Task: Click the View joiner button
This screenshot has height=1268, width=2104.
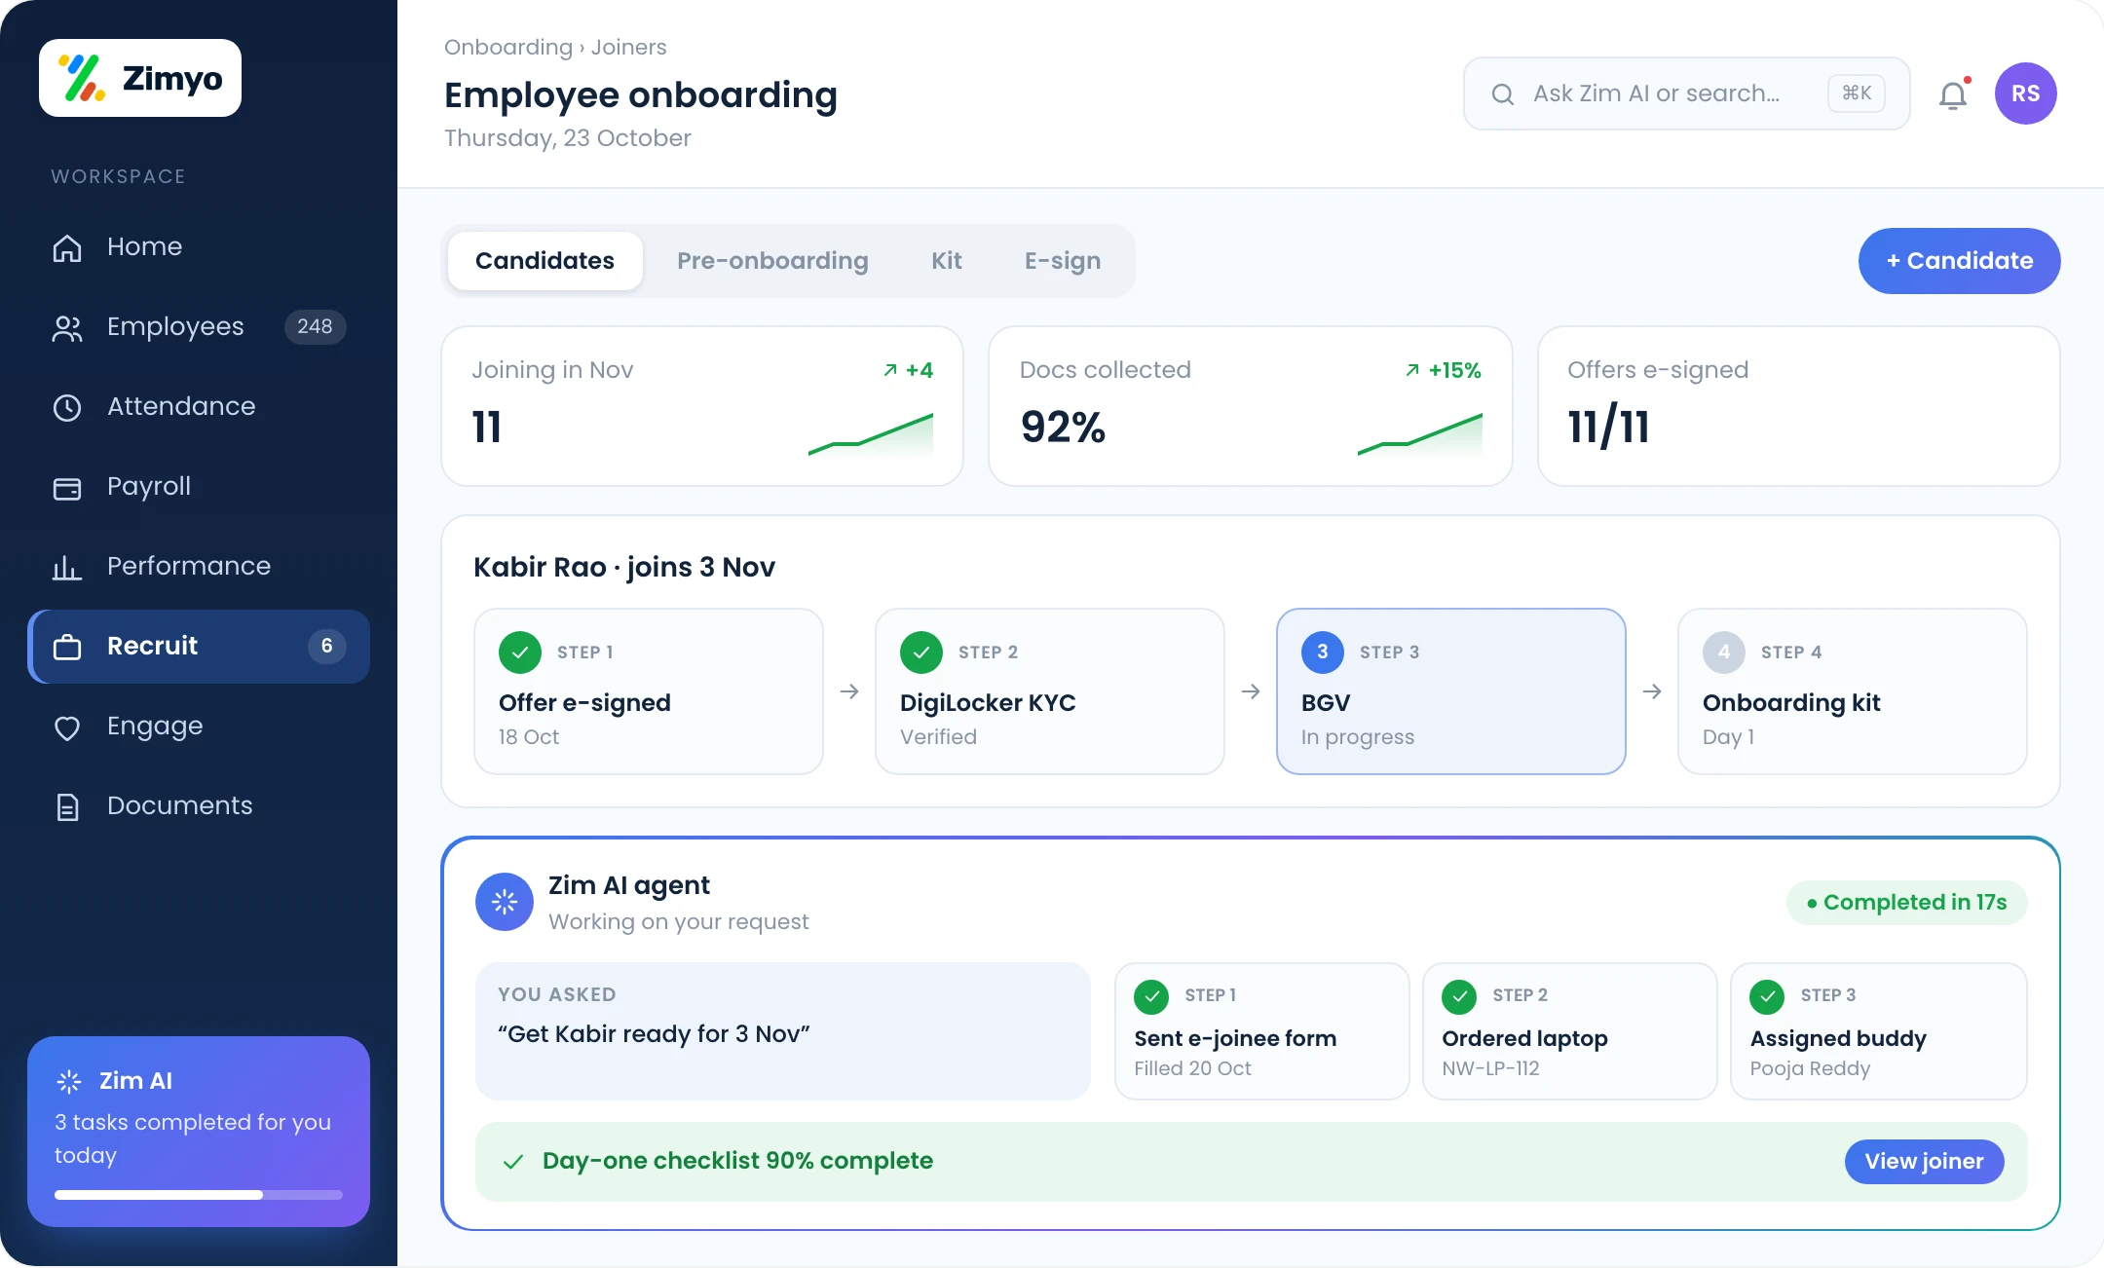Action: (x=1924, y=1162)
